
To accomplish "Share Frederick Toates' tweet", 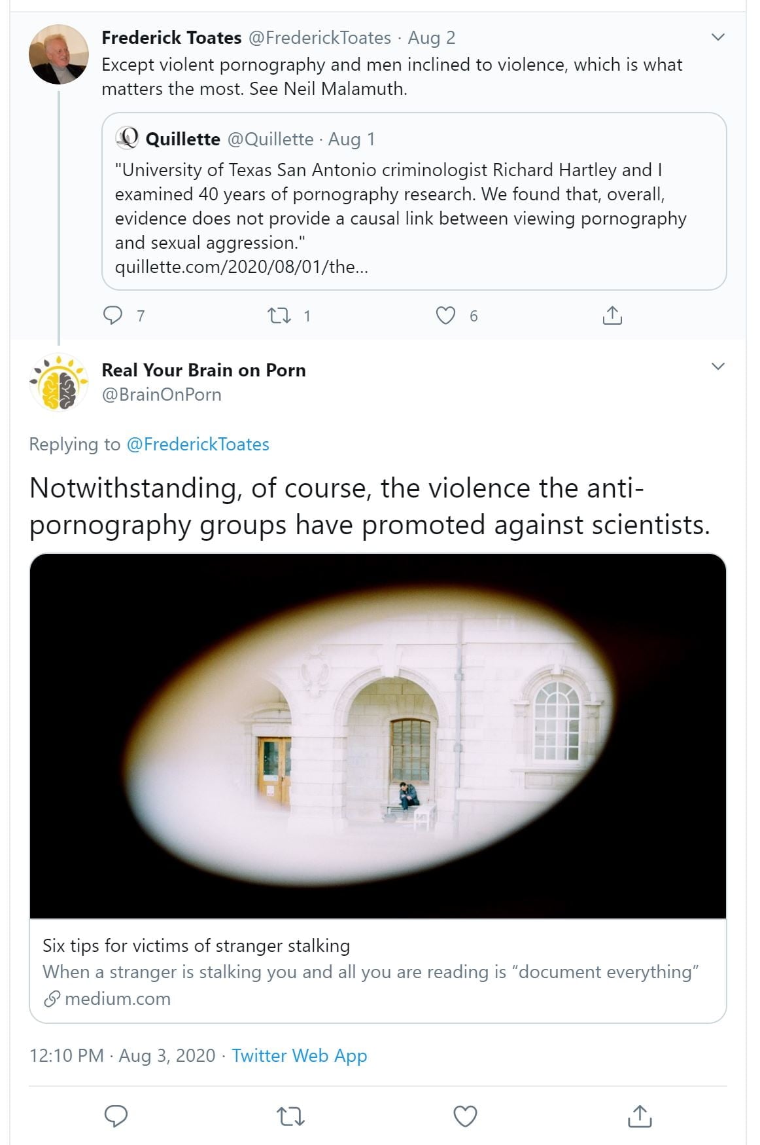I will pyautogui.click(x=612, y=316).
